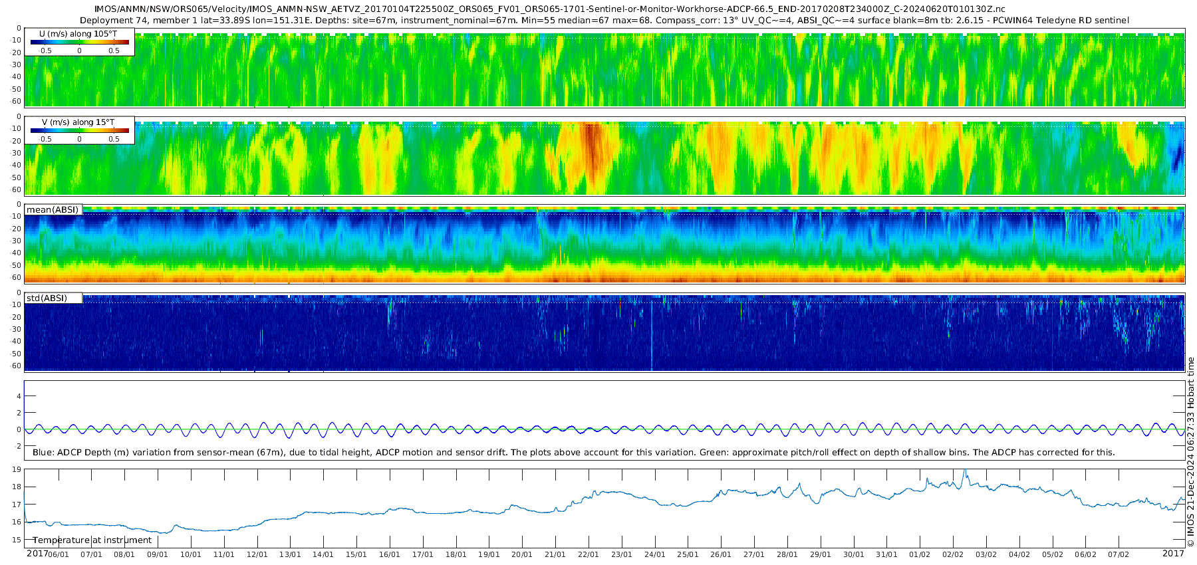Click the 06/02 date tick label
The image size is (1197, 565).
pyautogui.click(x=1086, y=555)
